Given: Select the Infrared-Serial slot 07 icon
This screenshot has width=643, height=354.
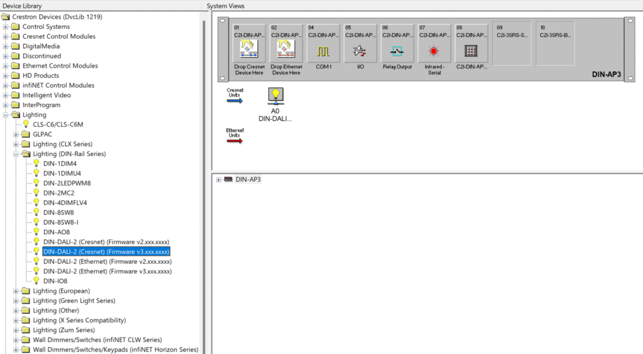Looking at the screenshot, I should click(434, 51).
